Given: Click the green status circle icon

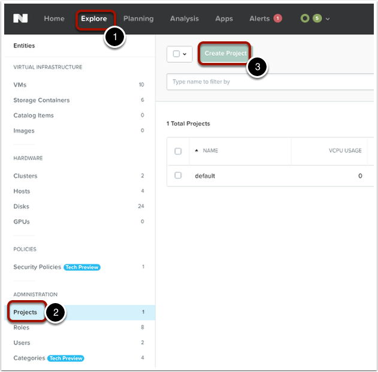Looking at the screenshot, I should click(305, 19).
